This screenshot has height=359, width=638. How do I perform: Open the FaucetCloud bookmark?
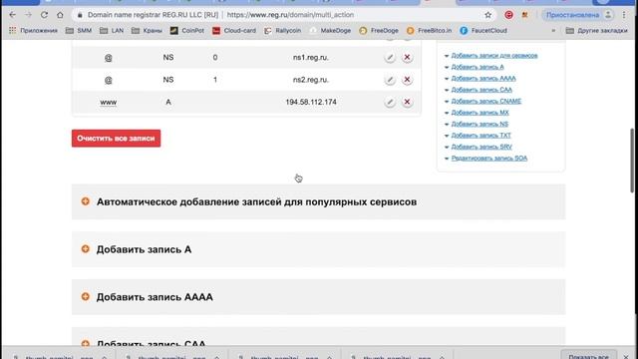click(483, 31)
